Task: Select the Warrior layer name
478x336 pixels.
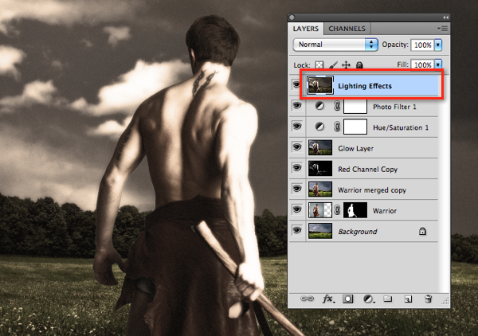Action: pos(385,210)
